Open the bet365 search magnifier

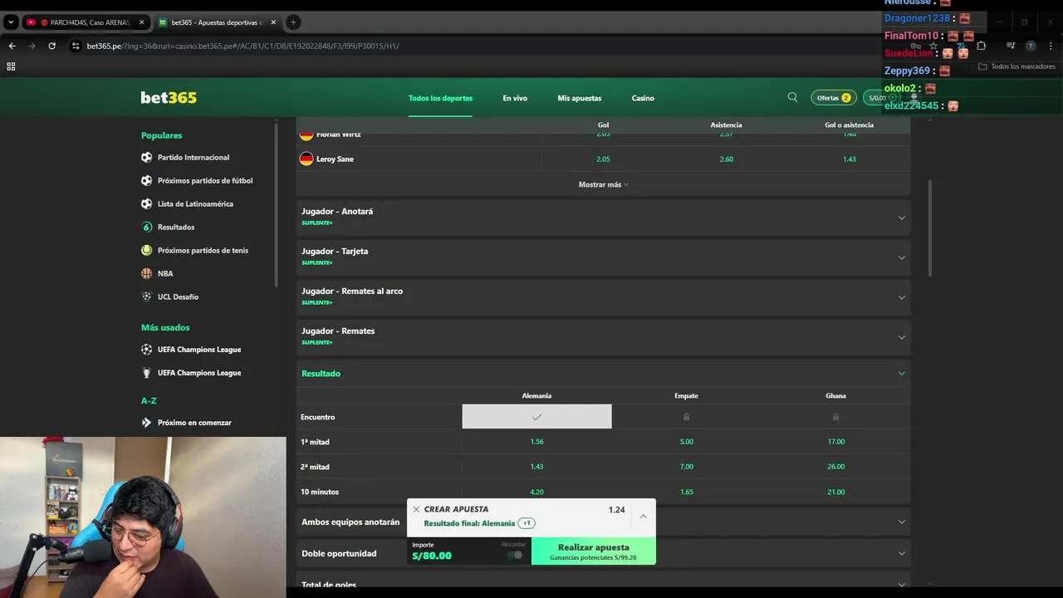(792, 97)
